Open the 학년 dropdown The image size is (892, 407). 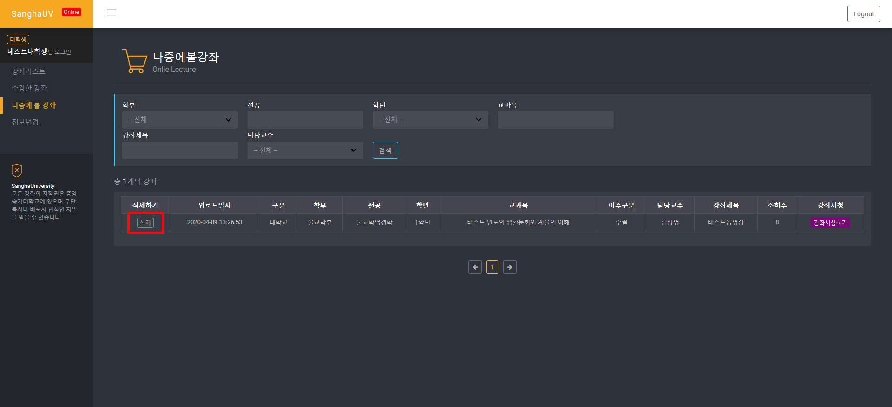tap(430, 120)
